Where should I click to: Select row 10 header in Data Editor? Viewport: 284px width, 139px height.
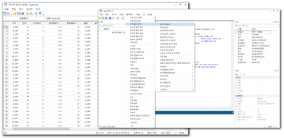6,60
